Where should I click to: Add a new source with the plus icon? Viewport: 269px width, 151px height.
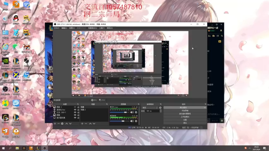click(x=55, y=123)
